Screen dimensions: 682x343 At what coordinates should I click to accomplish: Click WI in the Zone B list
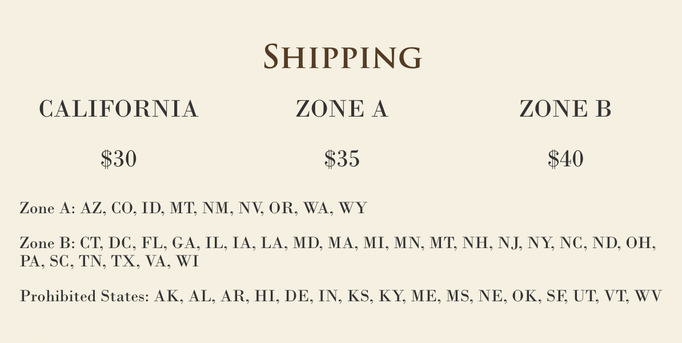(187, 261)
